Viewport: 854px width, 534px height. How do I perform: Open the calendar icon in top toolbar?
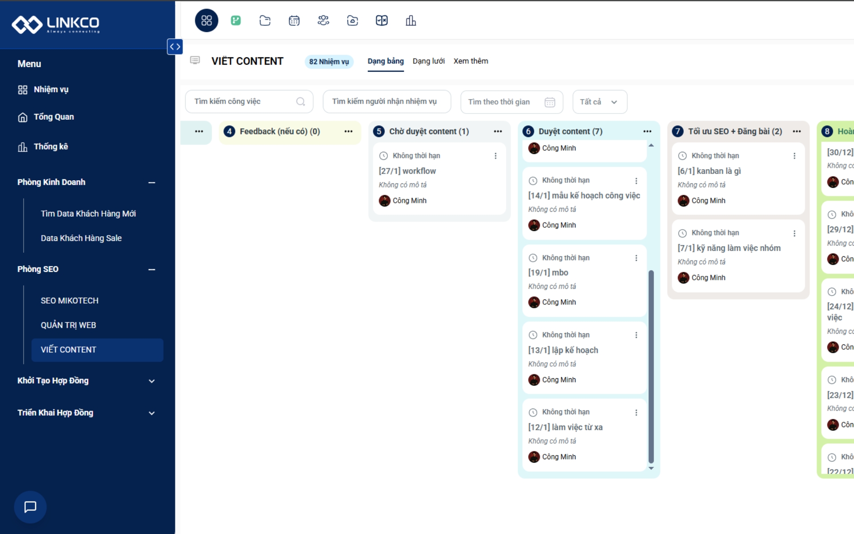[294, 20]
